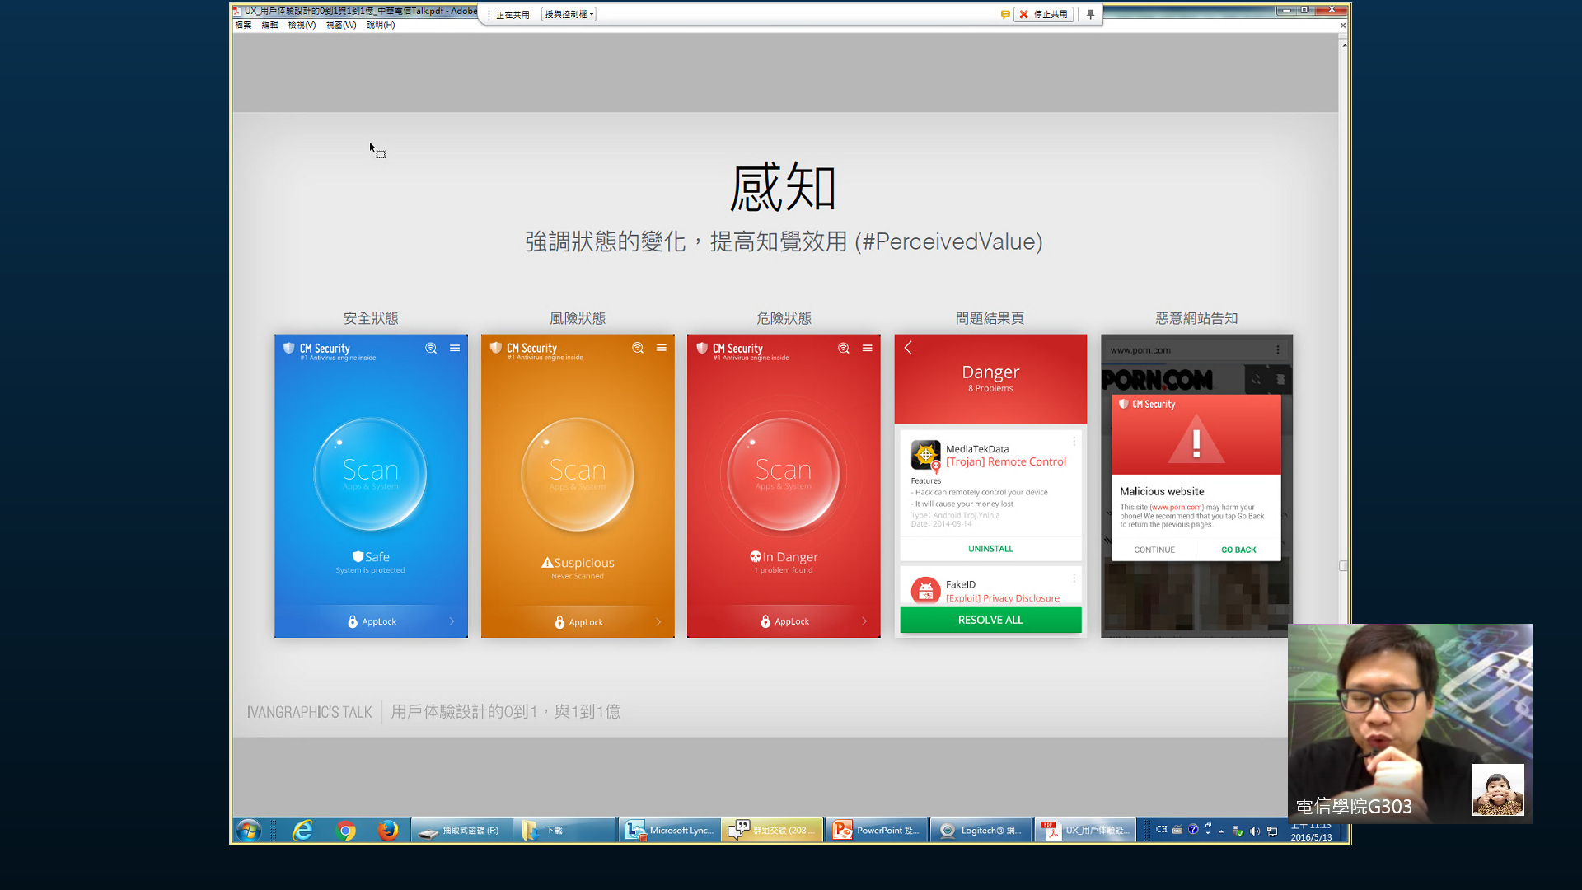Open the 檔案 menu
1582x890 pixels.
[x=243, y=25]
